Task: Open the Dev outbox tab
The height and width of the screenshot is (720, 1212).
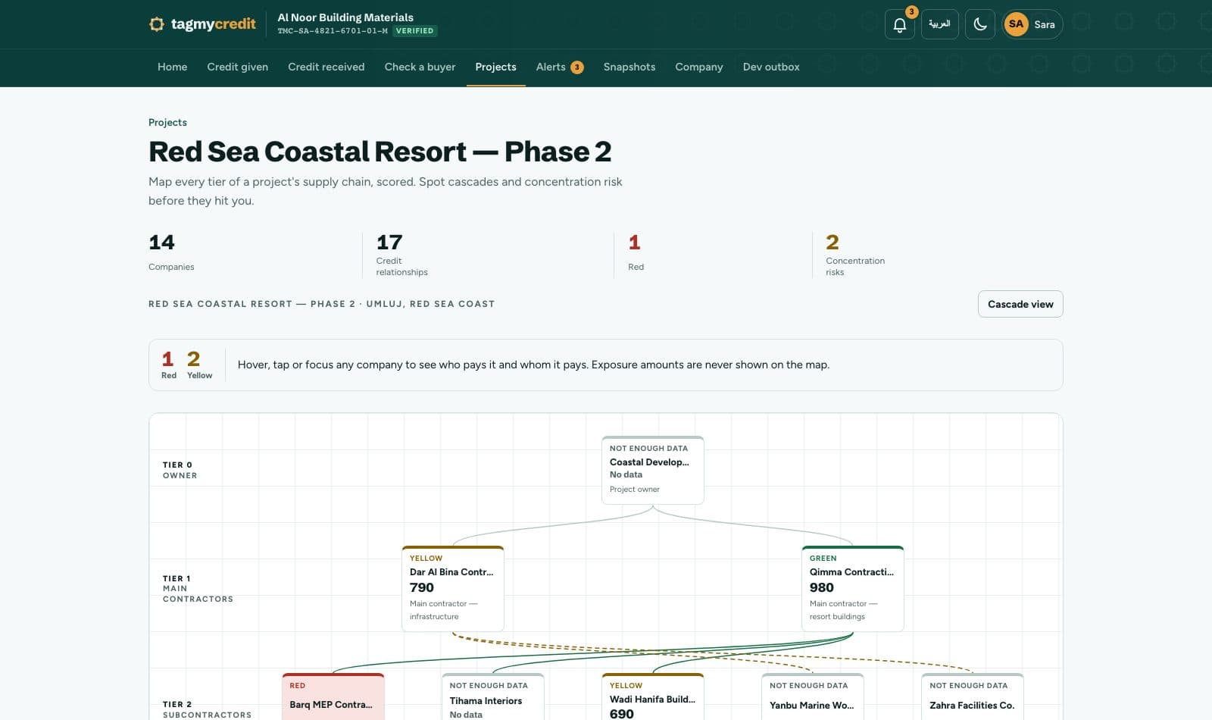Action: click(x=771, y=67)
